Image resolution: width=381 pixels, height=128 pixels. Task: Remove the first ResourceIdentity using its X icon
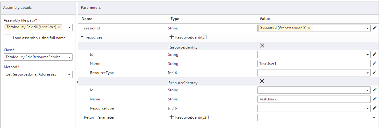tap(262, 45)
